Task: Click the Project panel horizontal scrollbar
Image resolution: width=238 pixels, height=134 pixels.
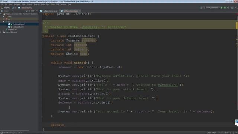Action: (x=15, y=130)
